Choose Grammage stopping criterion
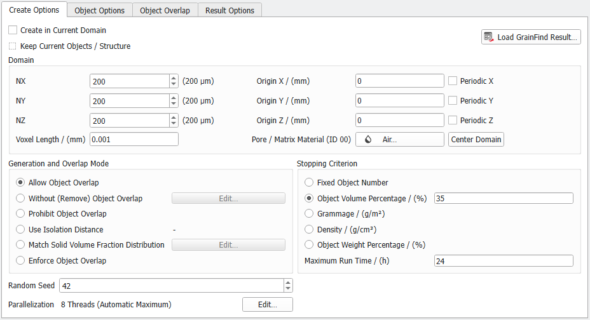Screen dimensions: 590x320 point(309,214)
